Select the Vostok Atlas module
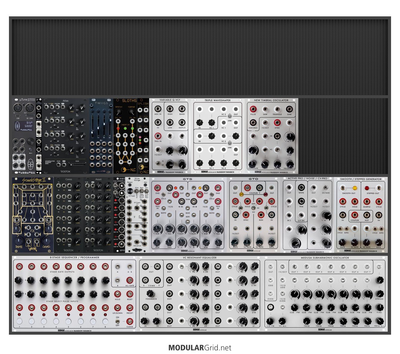Screen dimensions: 400x354 tap(66, 136)
